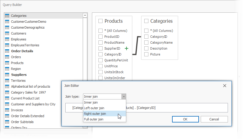Click the Employees table icon
The height and width of the screenshot is (139, 243).
point(7,39)
